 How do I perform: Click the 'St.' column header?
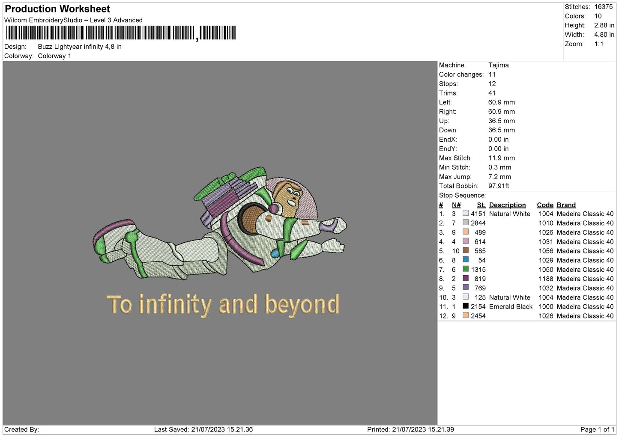481,205
